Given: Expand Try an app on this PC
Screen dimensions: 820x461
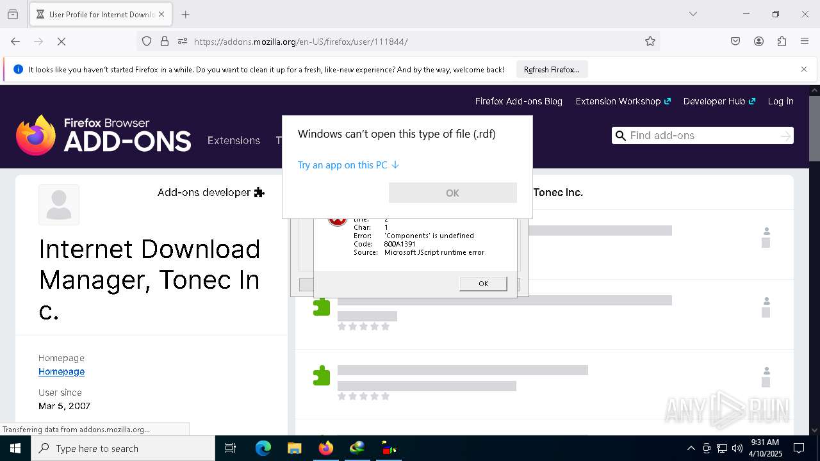Looking at the screenshot, I should [348, 165].
